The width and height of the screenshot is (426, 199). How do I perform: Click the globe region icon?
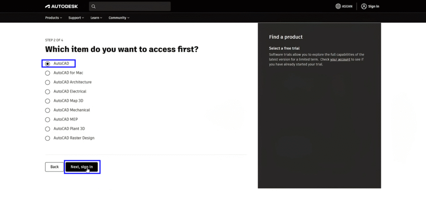[338, 6]
